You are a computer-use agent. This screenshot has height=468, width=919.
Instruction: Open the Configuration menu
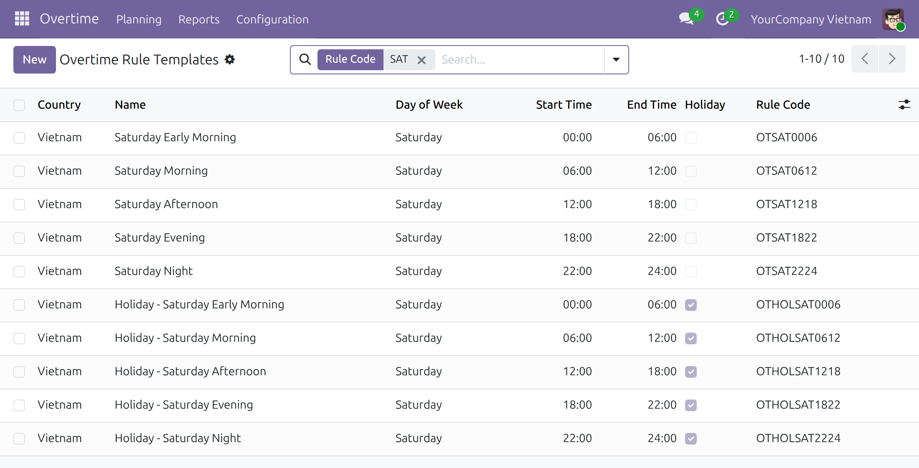click(x=272, y=19)
